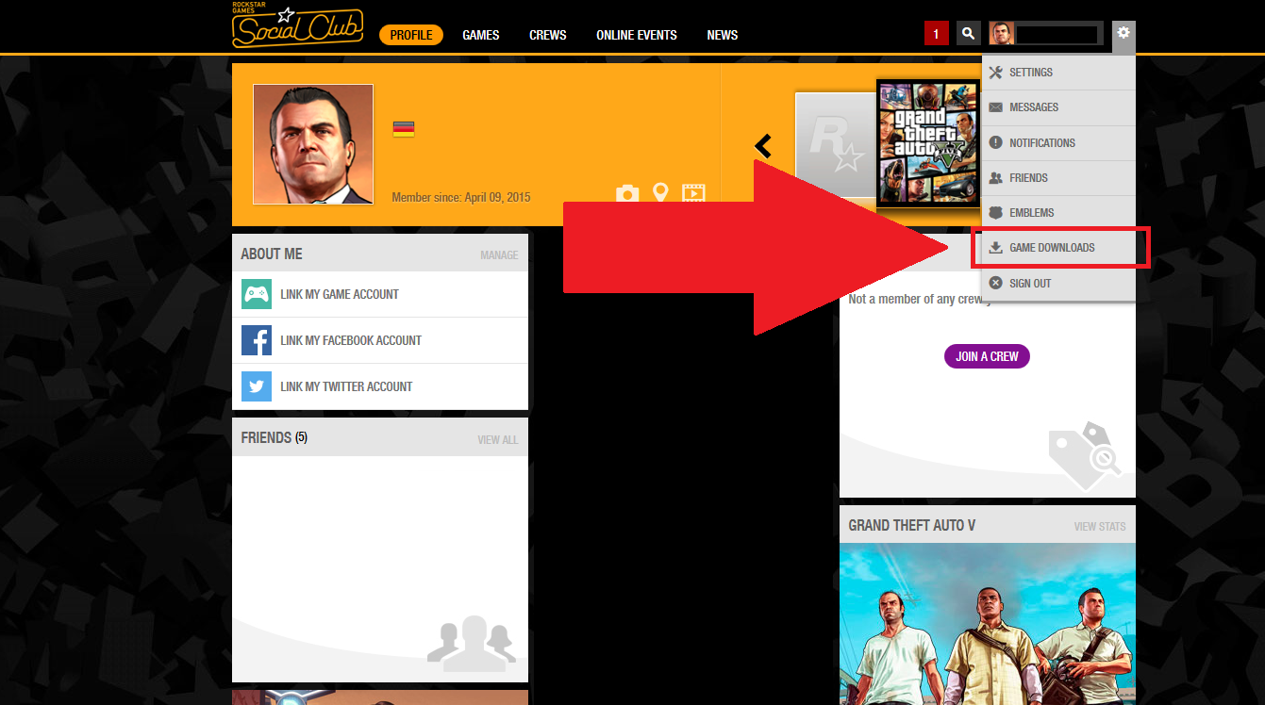Screen dimensions: 1265x705
Task: Open the NEWS tab
Action: pyautogui.click(x=723, y=35)
